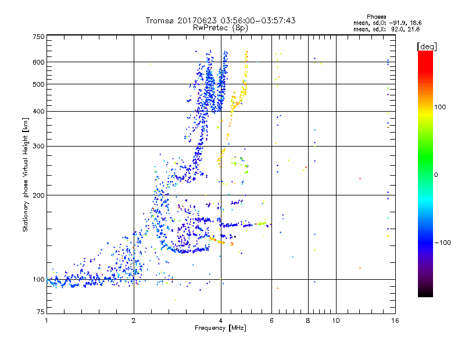Click the blue colorbar region near -100
Image resolution: width=465 pixels, height=349 pixels.
pos(425,242)
